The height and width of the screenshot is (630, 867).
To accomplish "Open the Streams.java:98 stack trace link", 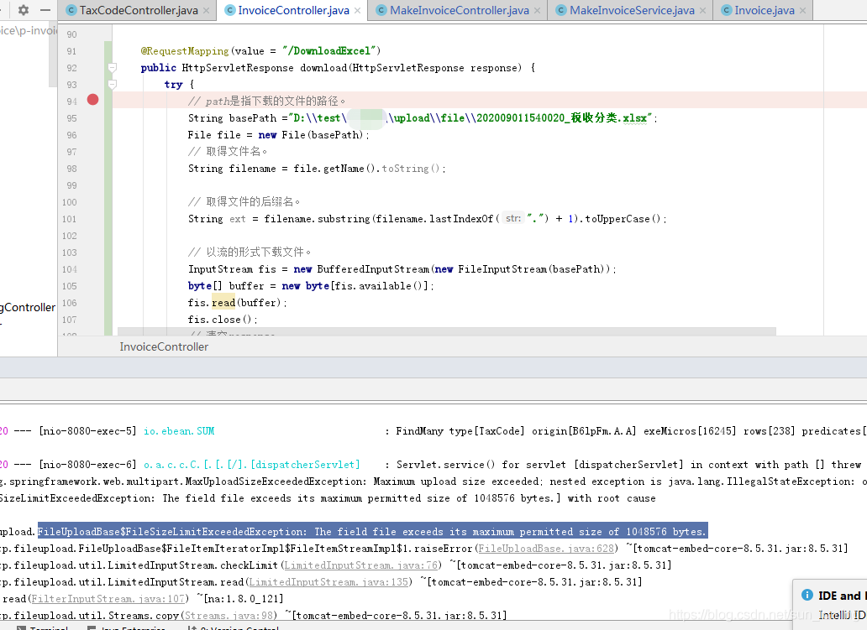I will (230, 615).
